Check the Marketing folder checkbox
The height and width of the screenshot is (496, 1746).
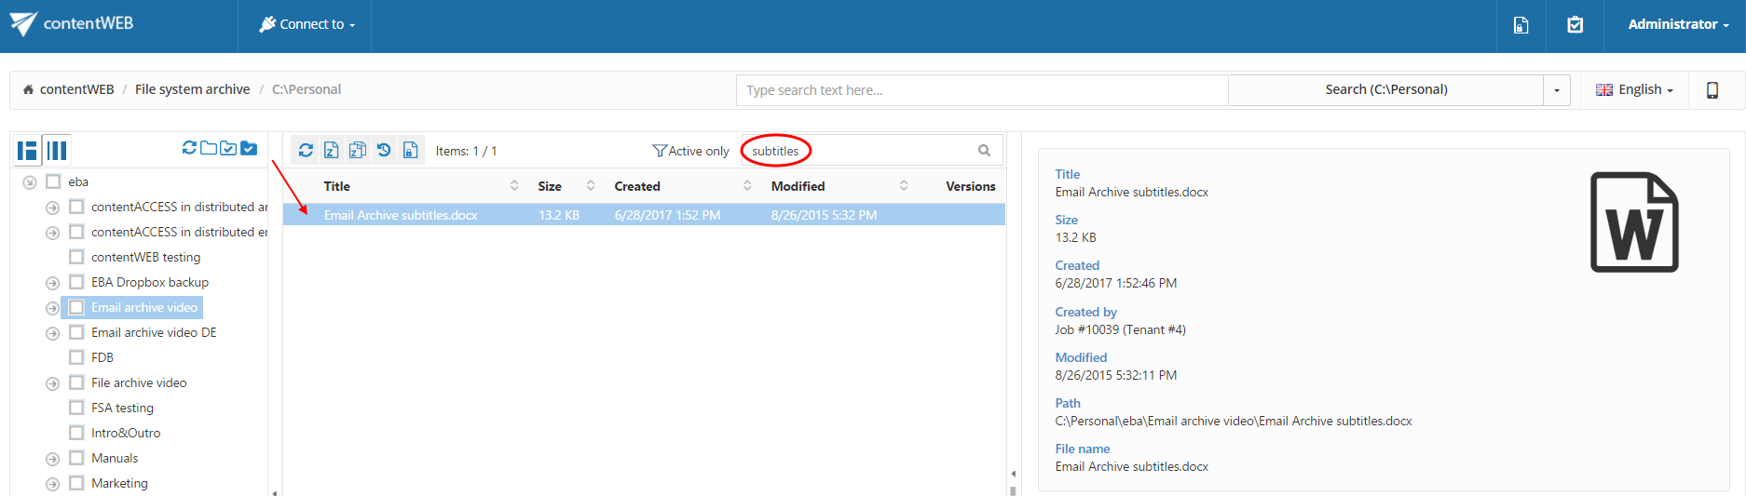pos(76,483)
